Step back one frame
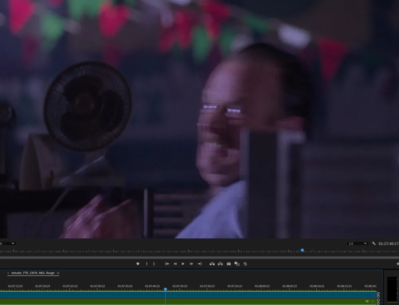 tap(175, 264)
